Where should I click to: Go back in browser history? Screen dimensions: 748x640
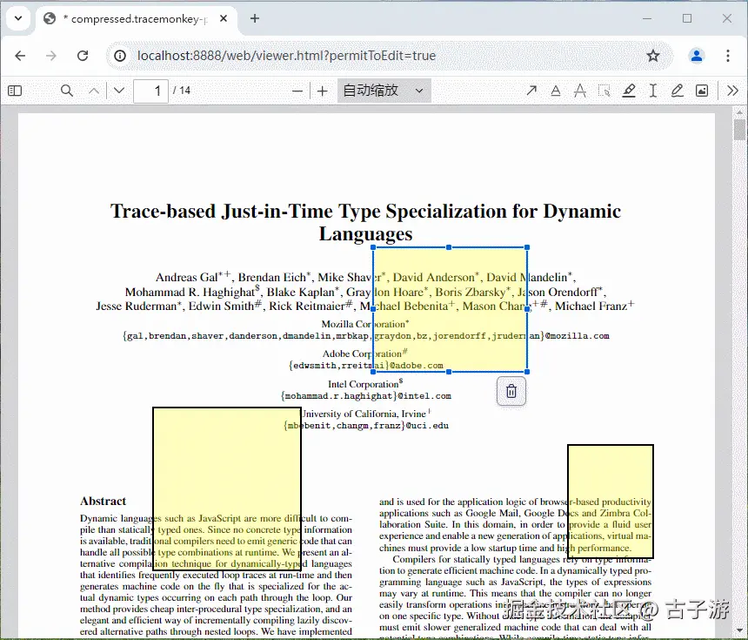[20, 56]
